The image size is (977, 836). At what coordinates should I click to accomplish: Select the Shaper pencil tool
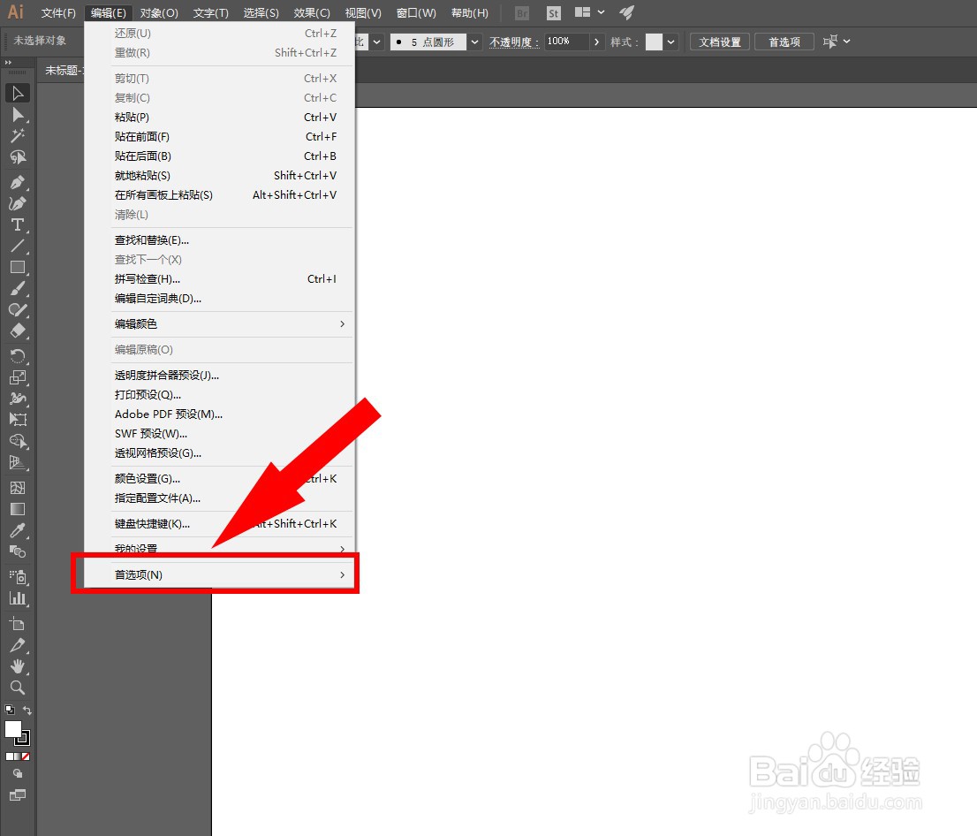tap(18, 309)
